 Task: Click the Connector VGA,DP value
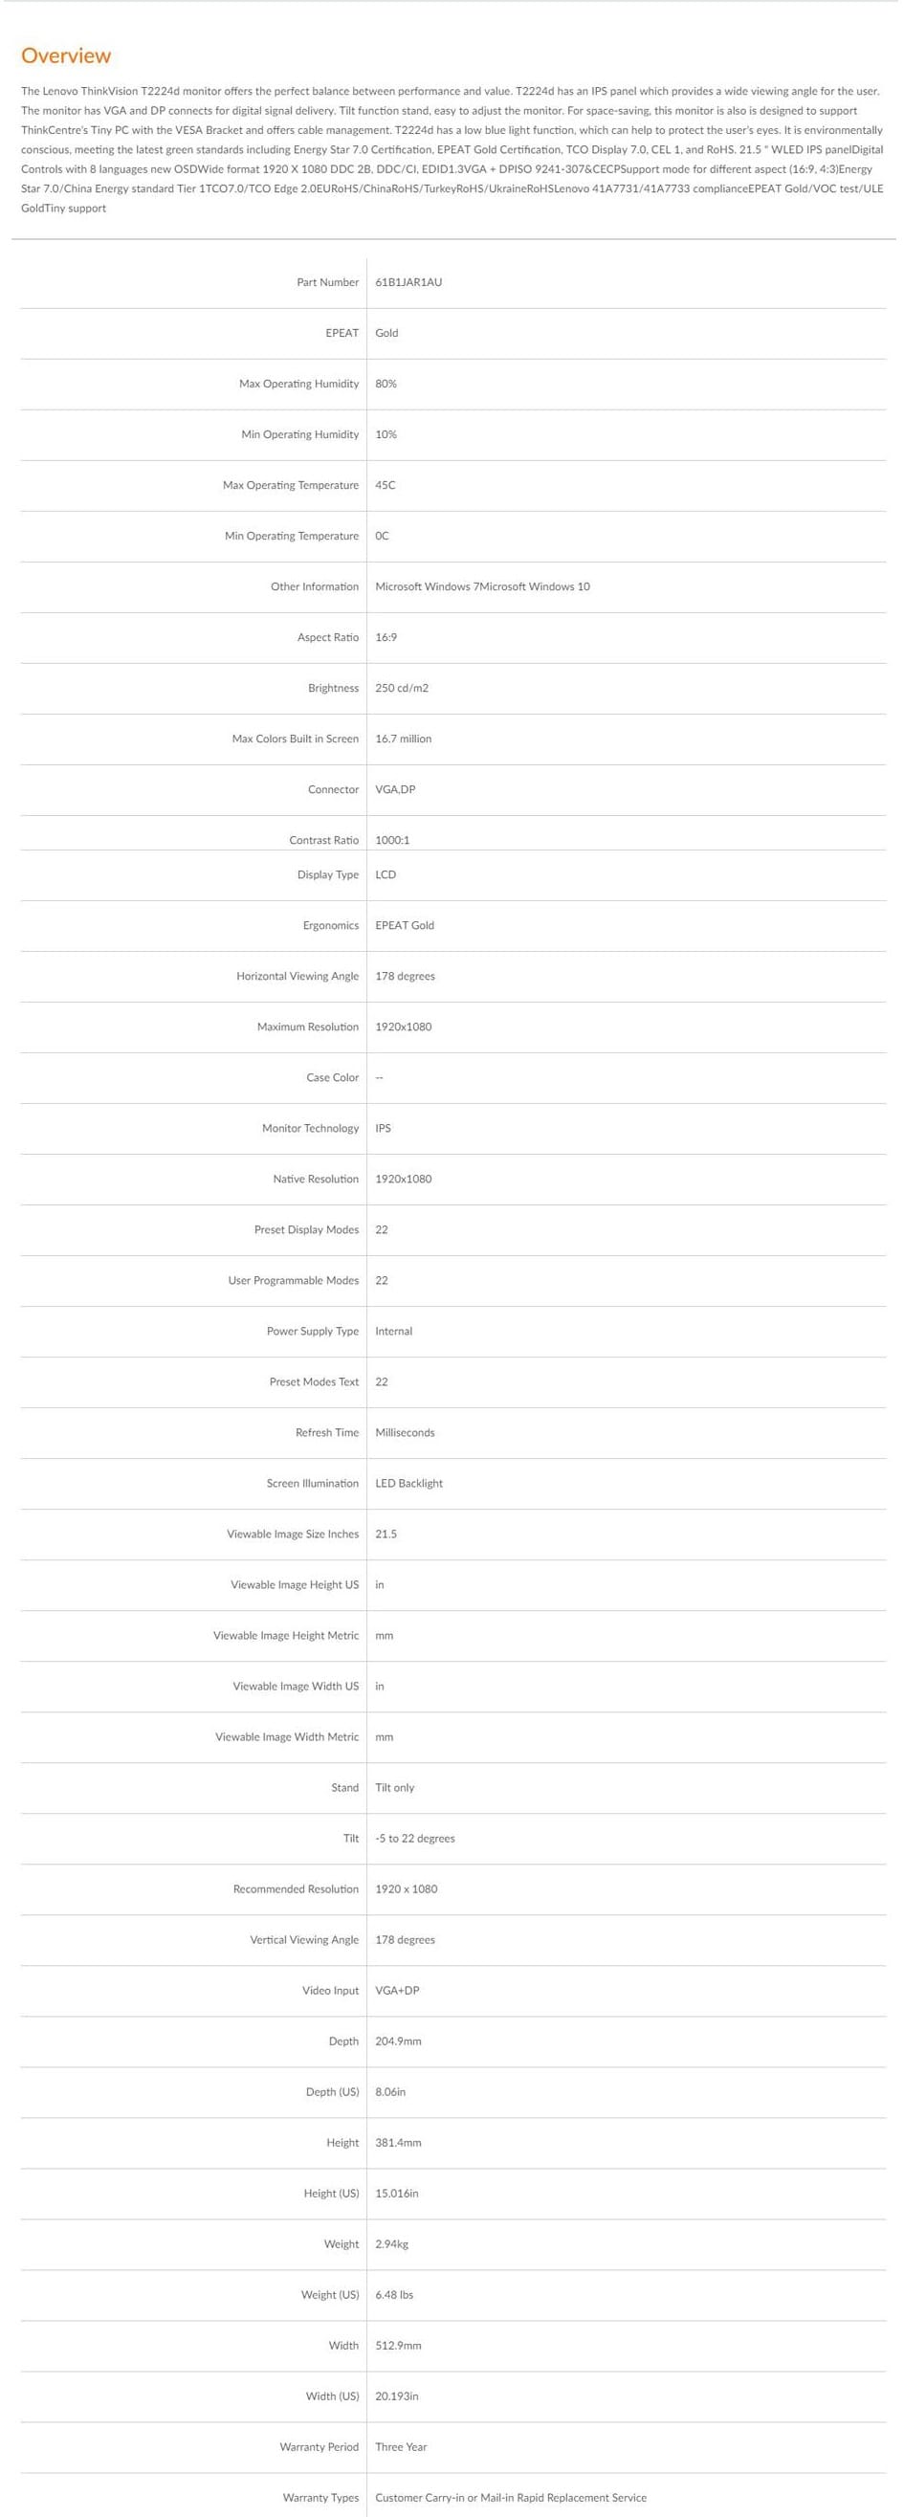click(396, 789)
